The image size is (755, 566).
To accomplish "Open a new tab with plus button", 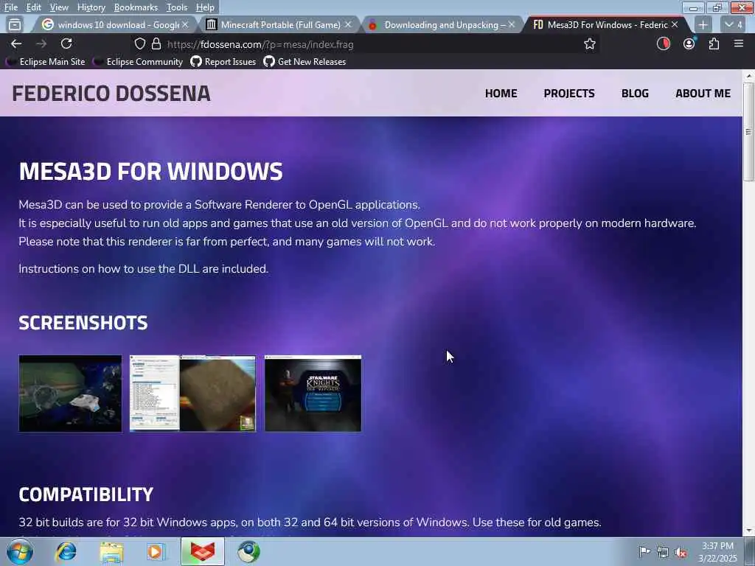I will pos(703,24).
